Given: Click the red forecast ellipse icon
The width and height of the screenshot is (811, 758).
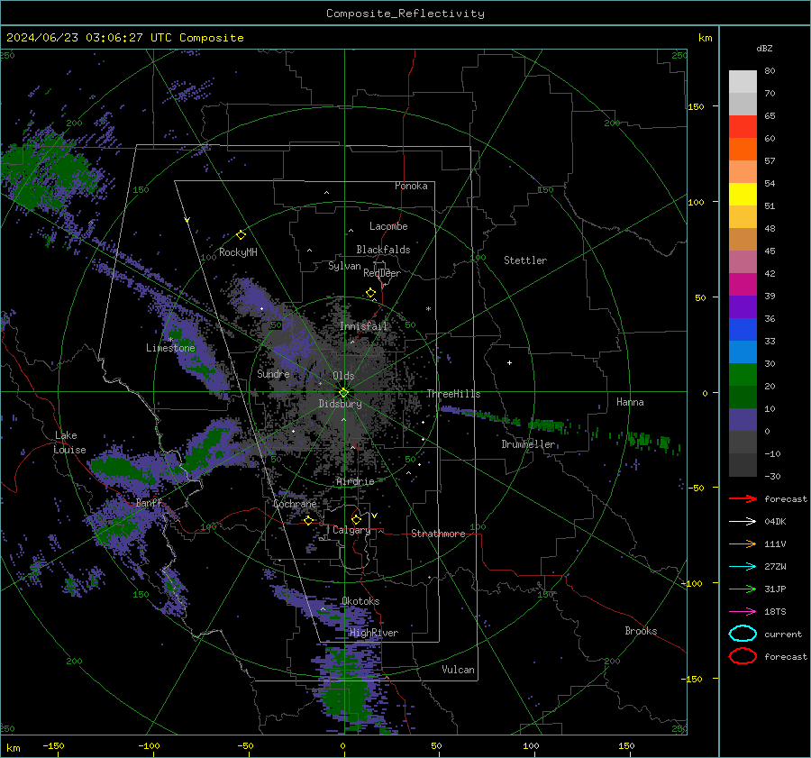Looking at the screenshot, I should (x=743, y=656).
